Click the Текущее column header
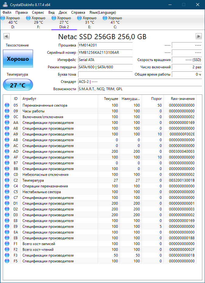The width and height of the screenshot is (205, 283). coord(109,99)
